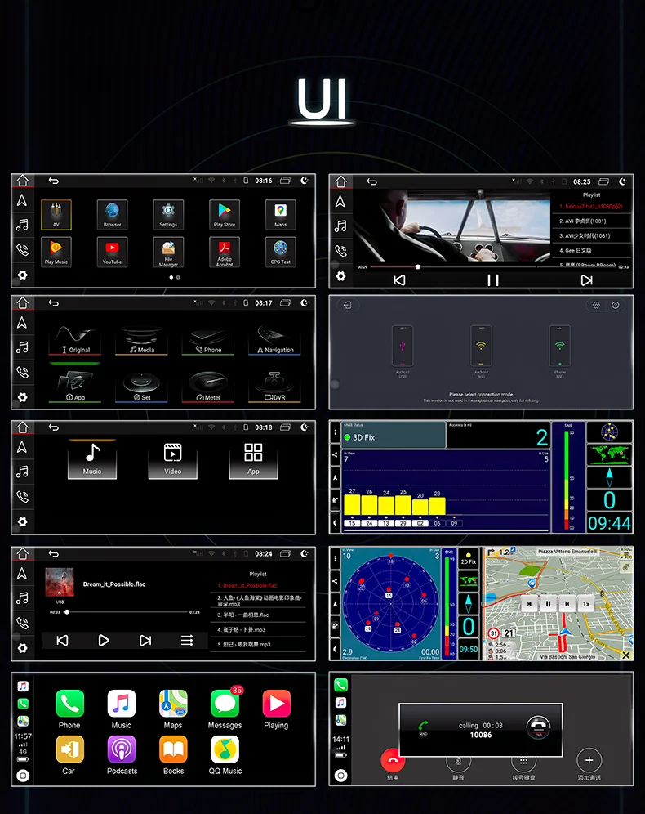645x814 pixels.
Task: Open Play Store app icon
Action: click(x=224, y=214)
